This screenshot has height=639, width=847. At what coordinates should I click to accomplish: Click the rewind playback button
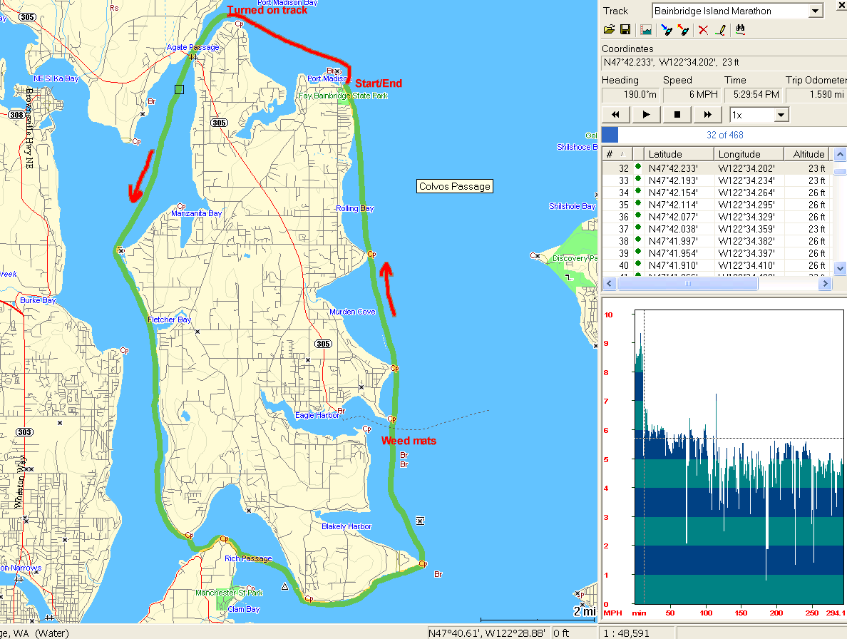616,115
